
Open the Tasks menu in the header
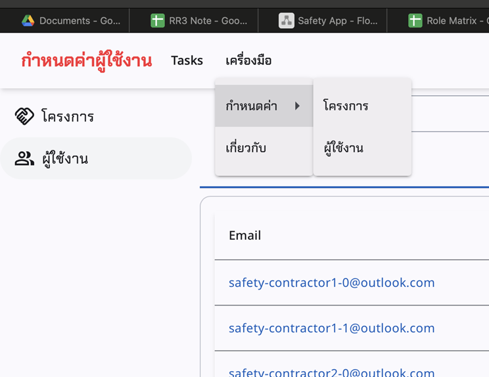pyautogui.click(x=187, y=60)
